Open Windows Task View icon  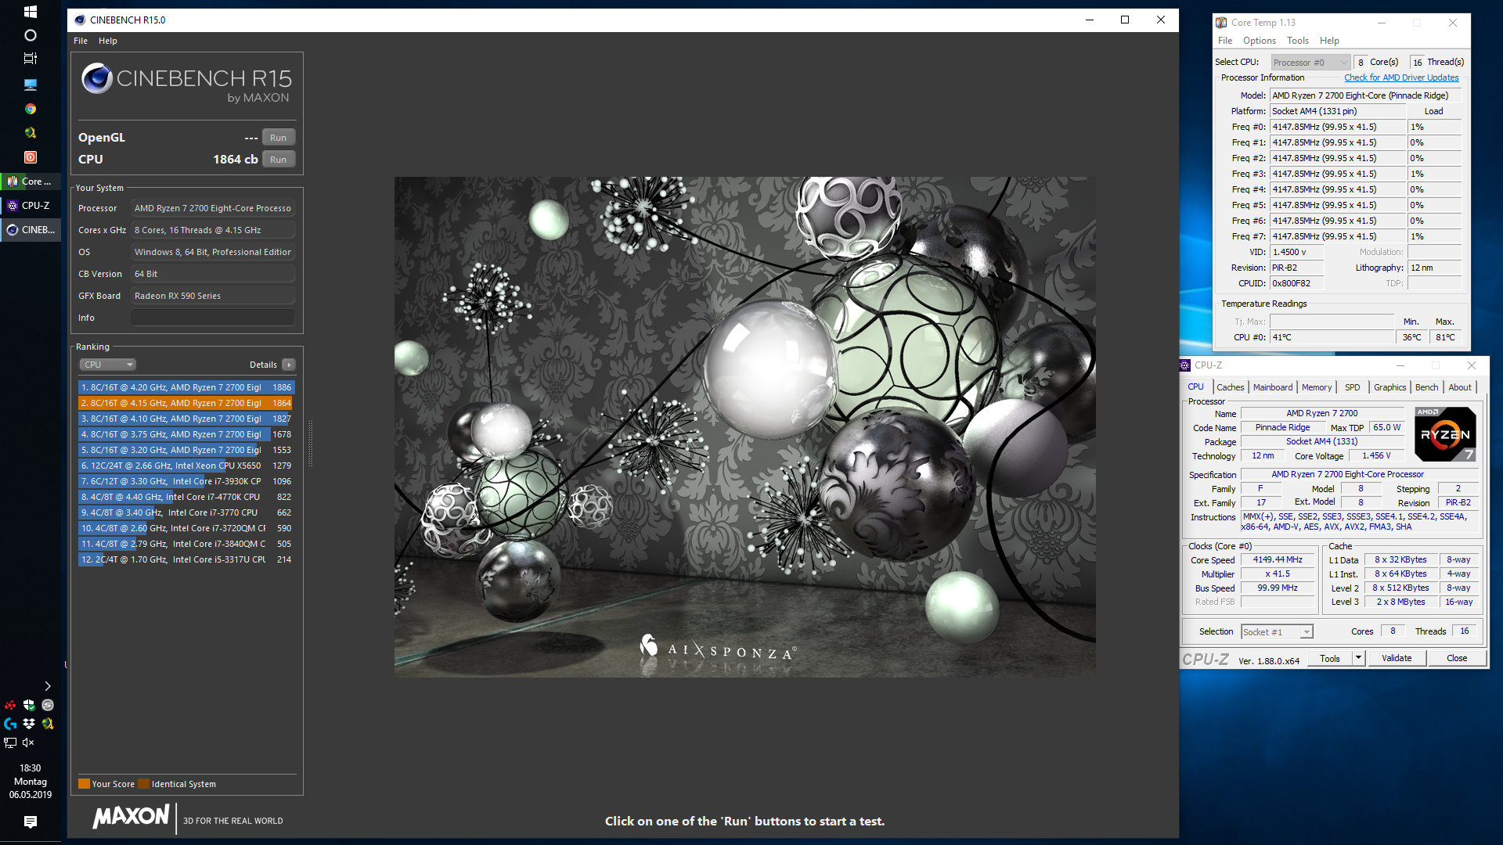point(30,59)
